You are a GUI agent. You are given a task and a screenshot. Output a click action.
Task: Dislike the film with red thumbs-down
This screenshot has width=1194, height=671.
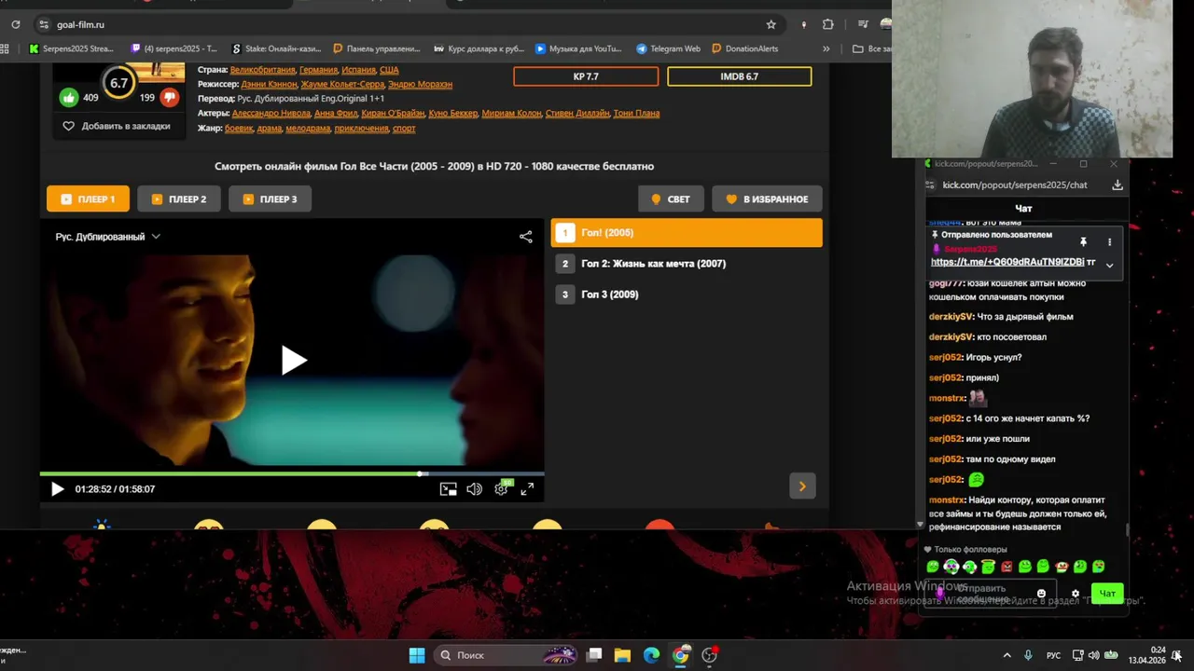(169, 97)
